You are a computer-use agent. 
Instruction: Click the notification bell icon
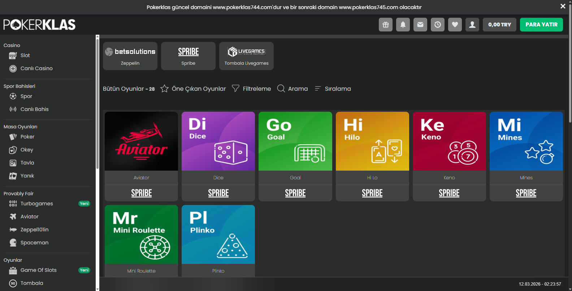pyautogui.click(x=403, y=25)
